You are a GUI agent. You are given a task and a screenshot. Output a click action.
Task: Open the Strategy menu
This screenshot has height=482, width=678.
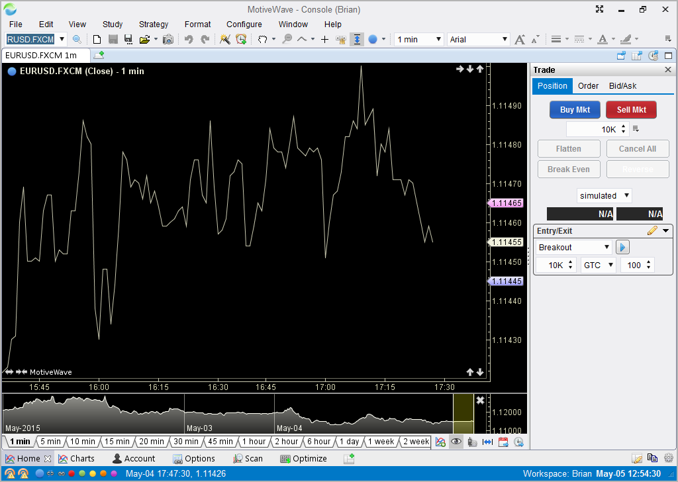154,24
